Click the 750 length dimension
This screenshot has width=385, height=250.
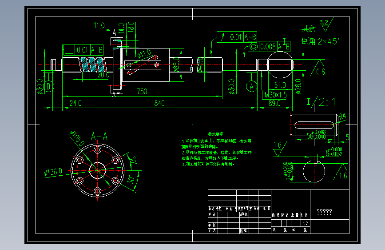coord(142,92)
